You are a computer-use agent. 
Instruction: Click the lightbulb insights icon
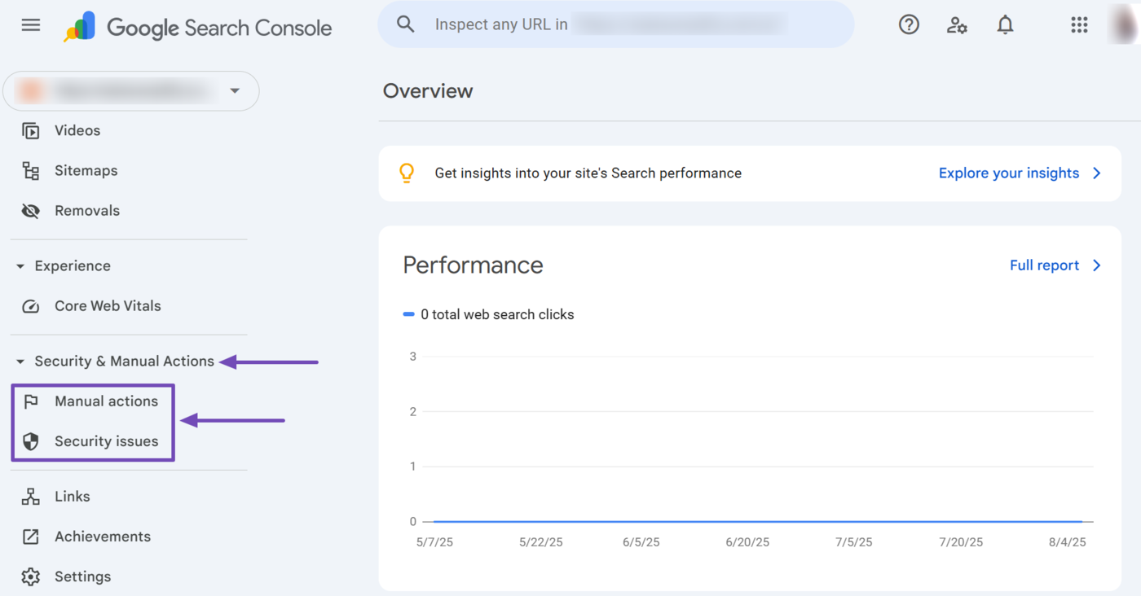coord(406,173)
